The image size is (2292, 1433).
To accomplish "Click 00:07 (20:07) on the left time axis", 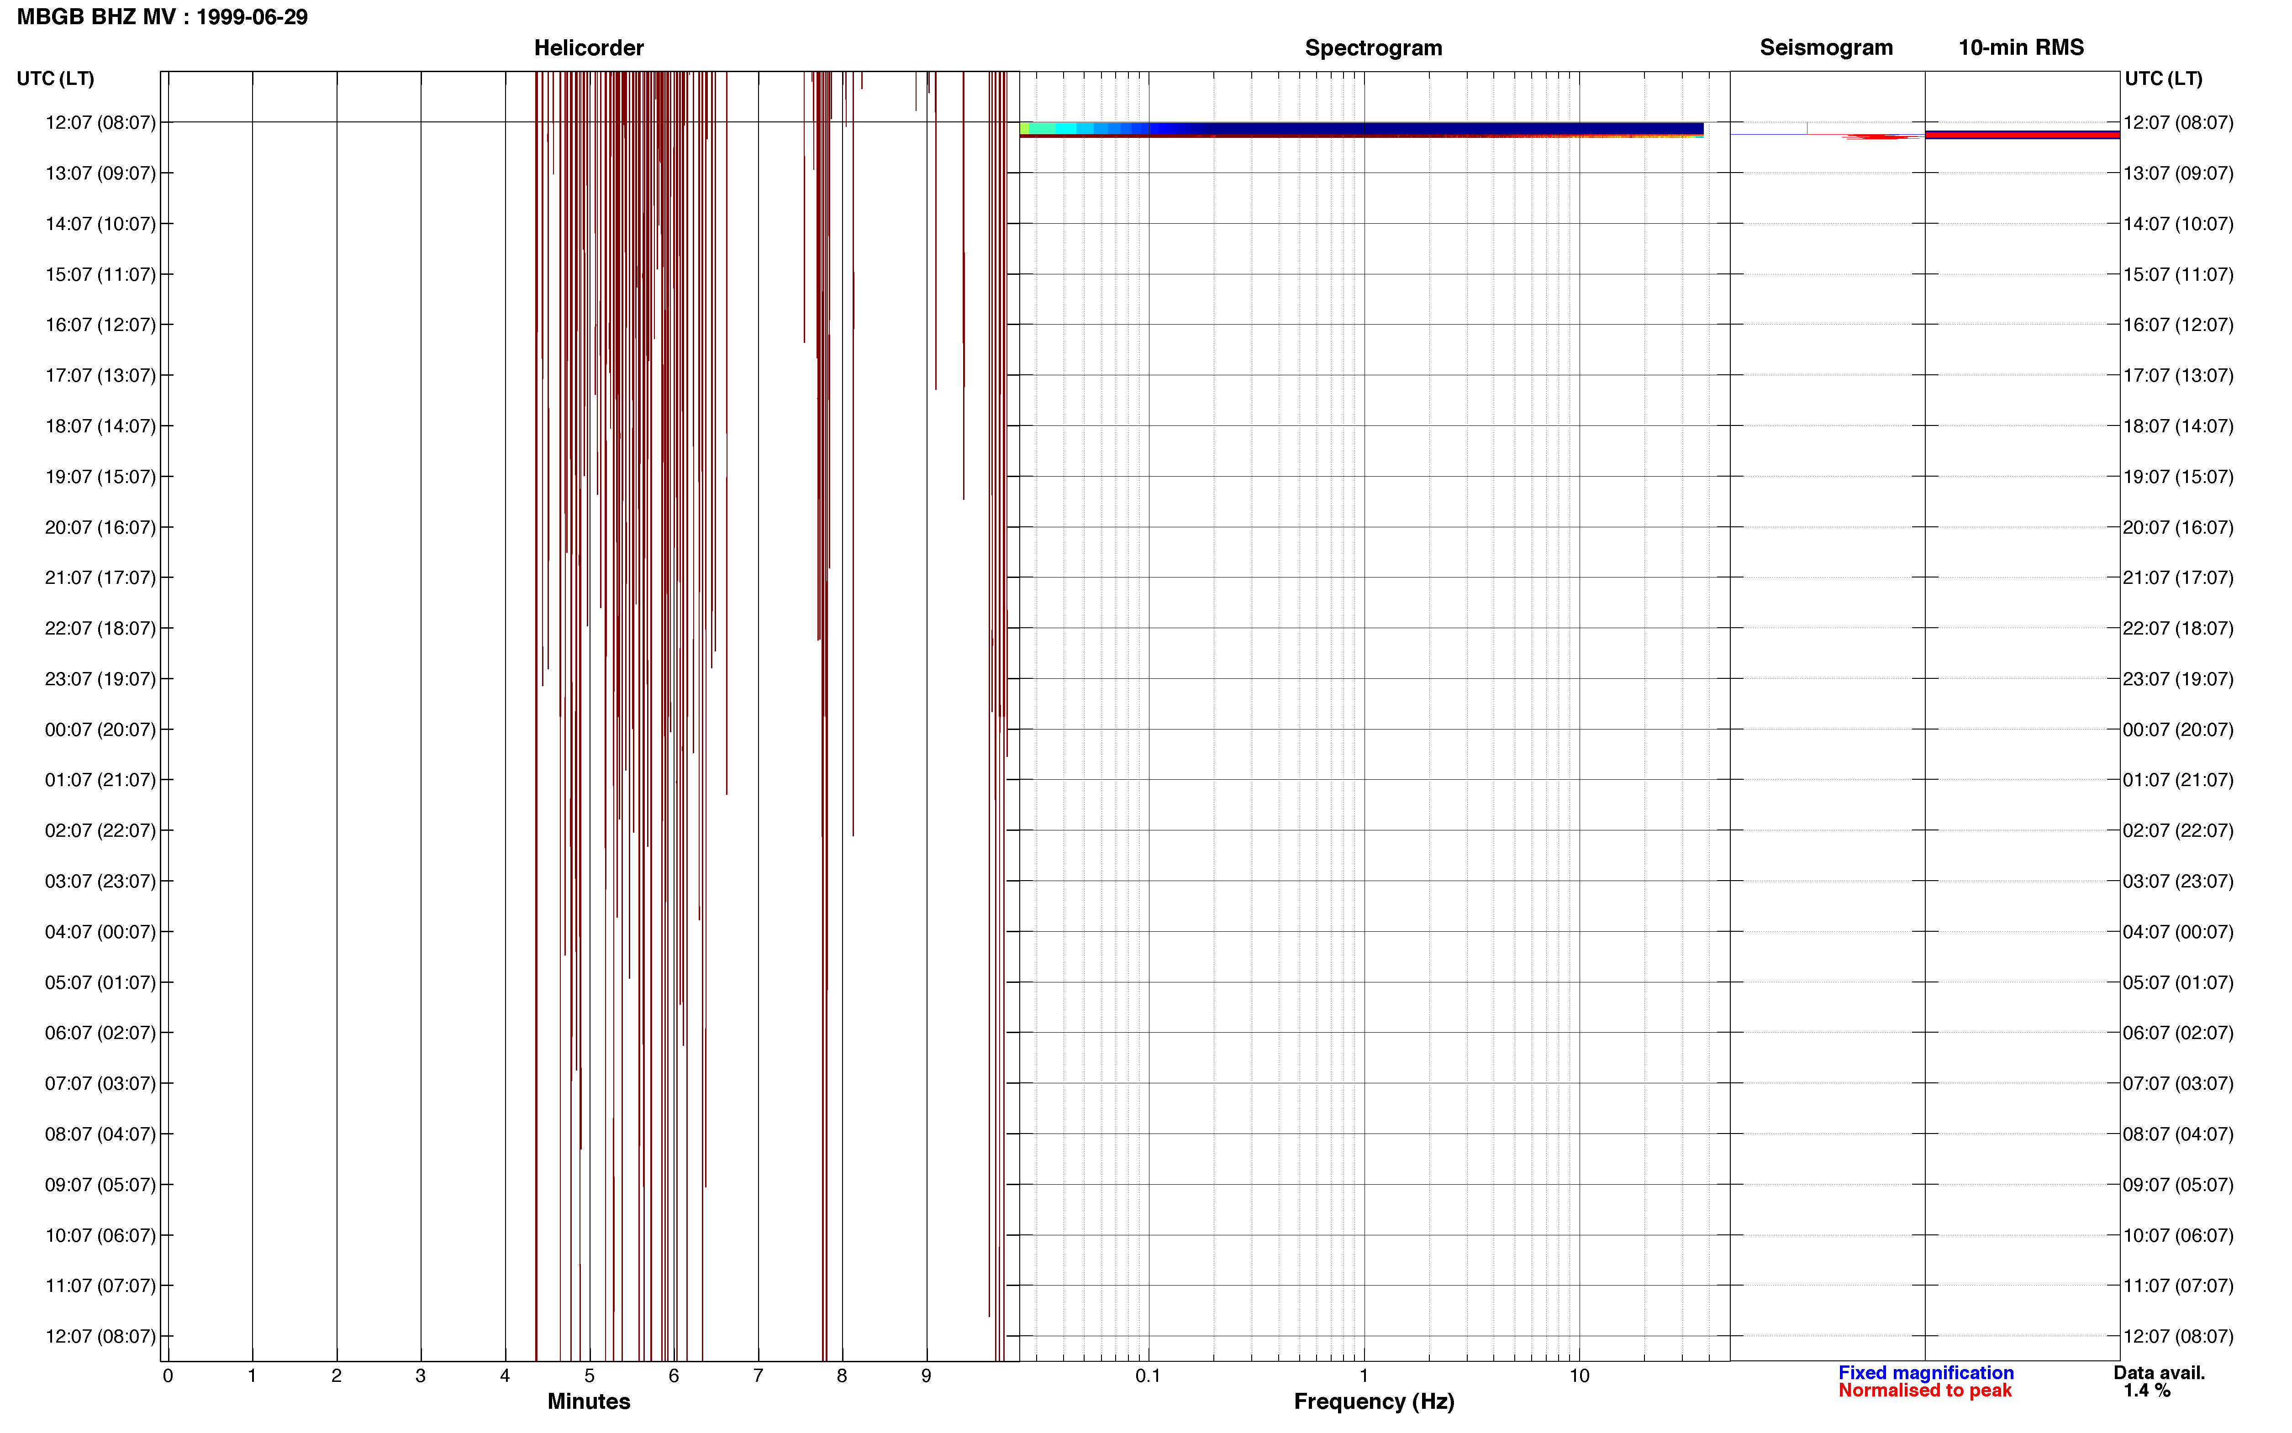I will [x=100, y=730].
